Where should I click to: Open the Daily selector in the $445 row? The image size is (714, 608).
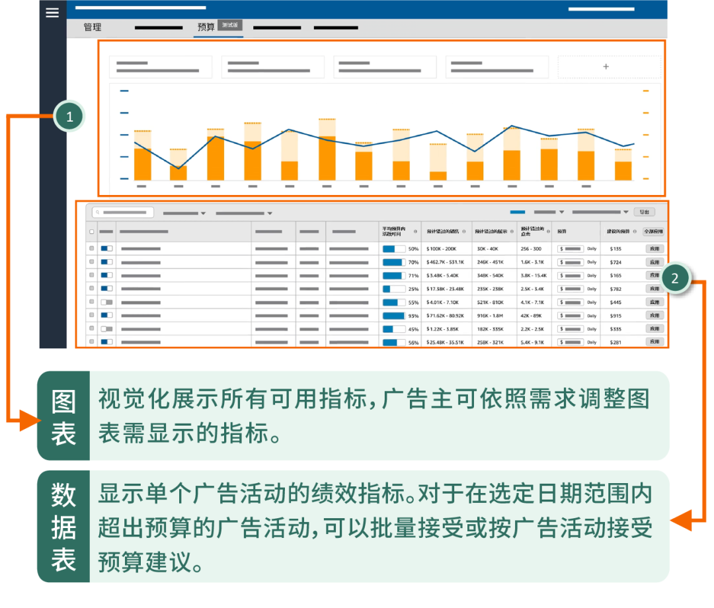pos(592,302)
